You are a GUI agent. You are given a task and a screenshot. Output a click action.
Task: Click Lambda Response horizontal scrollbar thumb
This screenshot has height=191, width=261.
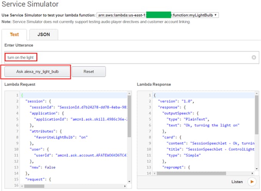(x=192, y=173)
